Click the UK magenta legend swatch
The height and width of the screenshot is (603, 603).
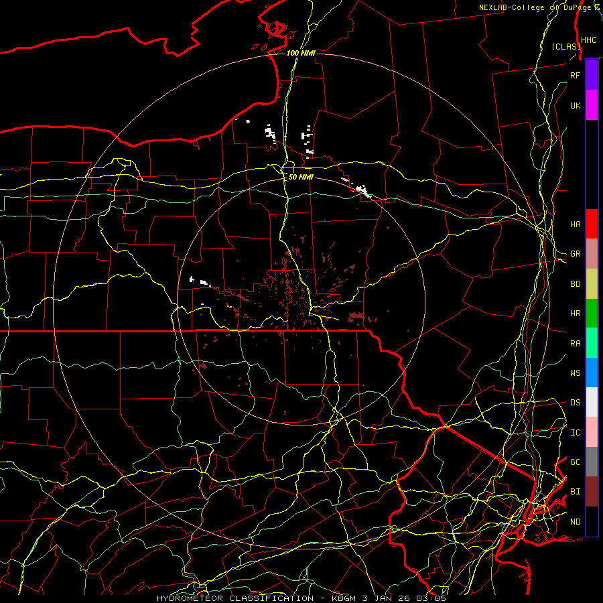592,105
